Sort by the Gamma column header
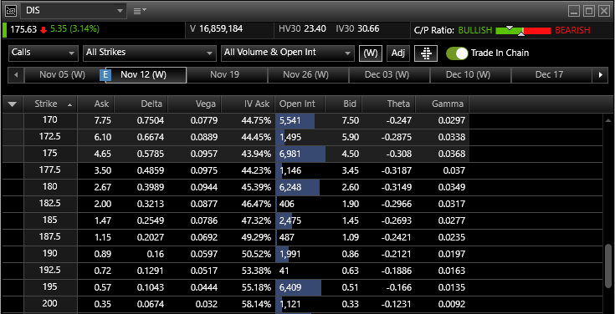This screenshot has width=615, height=314. tap(442, 104)
